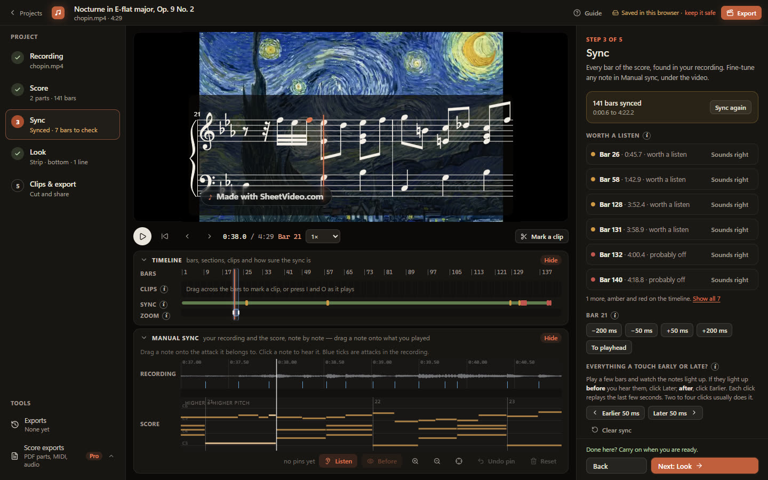Jump to Bar 26 row

671,155
